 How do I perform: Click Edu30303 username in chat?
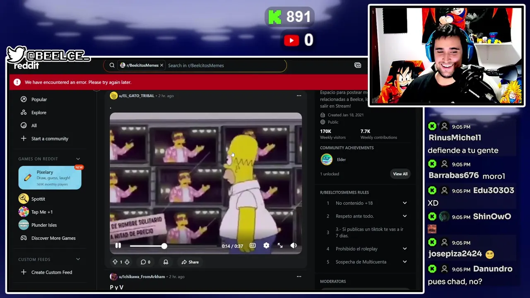pos(494,190)
